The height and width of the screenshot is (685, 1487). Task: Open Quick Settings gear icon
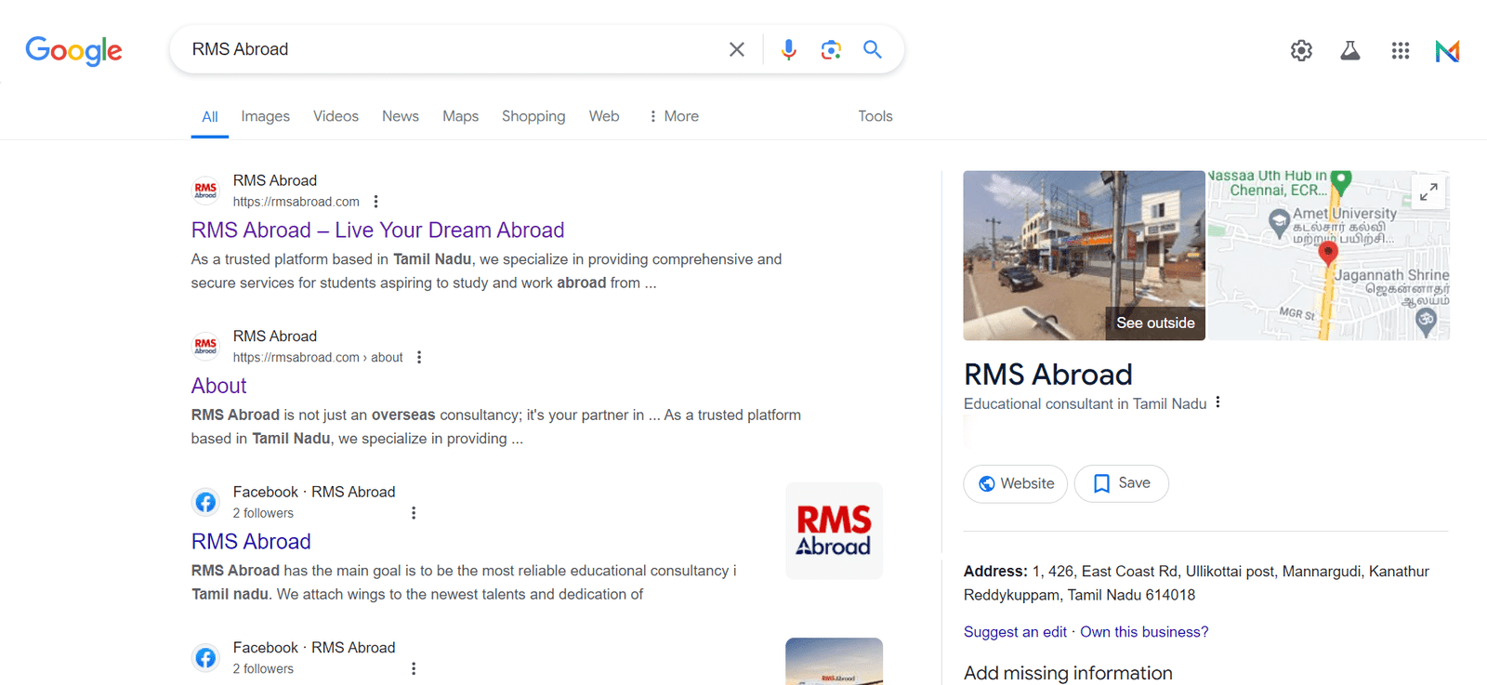coord(1301,51)
